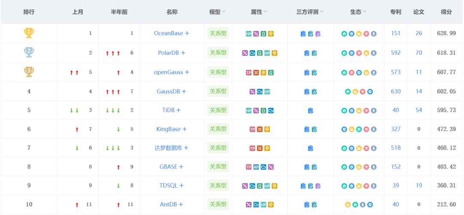Click the silver second-place trophy icon

click(x=29, y=52)
